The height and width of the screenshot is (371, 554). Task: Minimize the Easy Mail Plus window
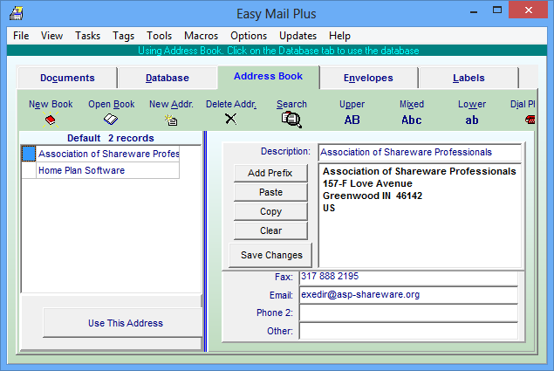click(474, 11)
